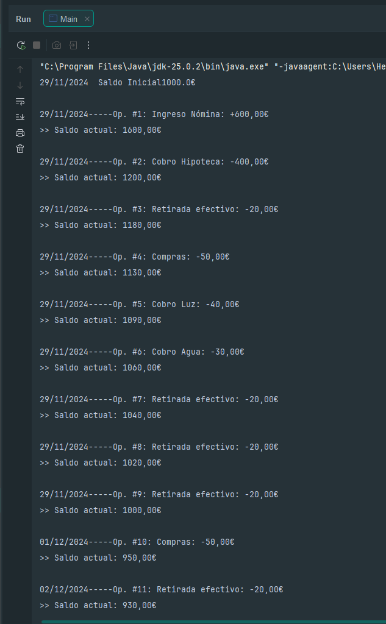The image size is (386, 624).
Task: Click the exit arrow toolbar icon
Action: [x=73, y=45]
